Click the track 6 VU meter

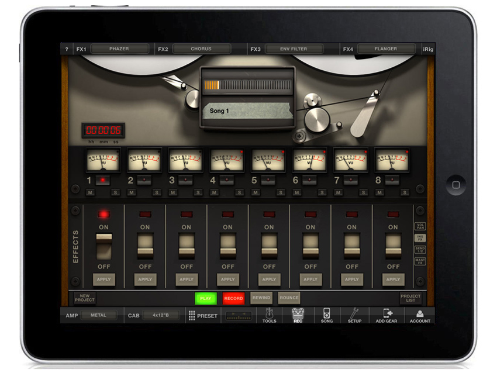tap(309, 160)
